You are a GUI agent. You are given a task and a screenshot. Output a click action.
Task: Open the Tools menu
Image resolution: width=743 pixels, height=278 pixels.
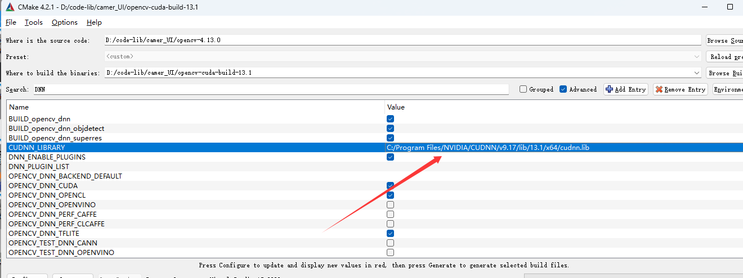pyautogui.click(x=34, y=22)
